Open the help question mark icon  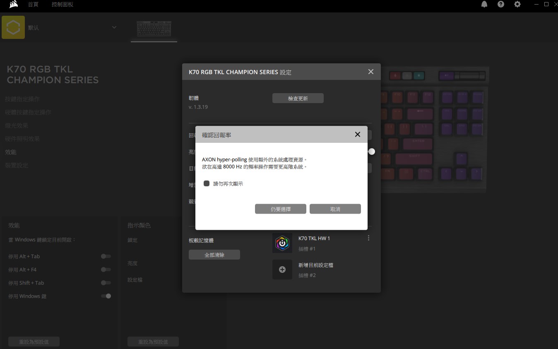point(501,5)
